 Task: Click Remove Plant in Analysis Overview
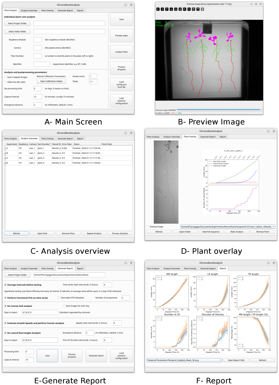68,233
